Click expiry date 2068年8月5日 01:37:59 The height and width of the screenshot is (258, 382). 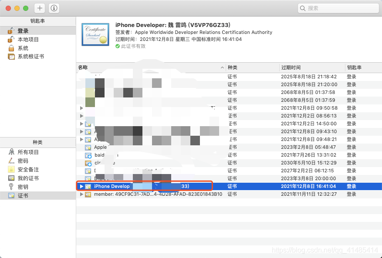(308, 100)
